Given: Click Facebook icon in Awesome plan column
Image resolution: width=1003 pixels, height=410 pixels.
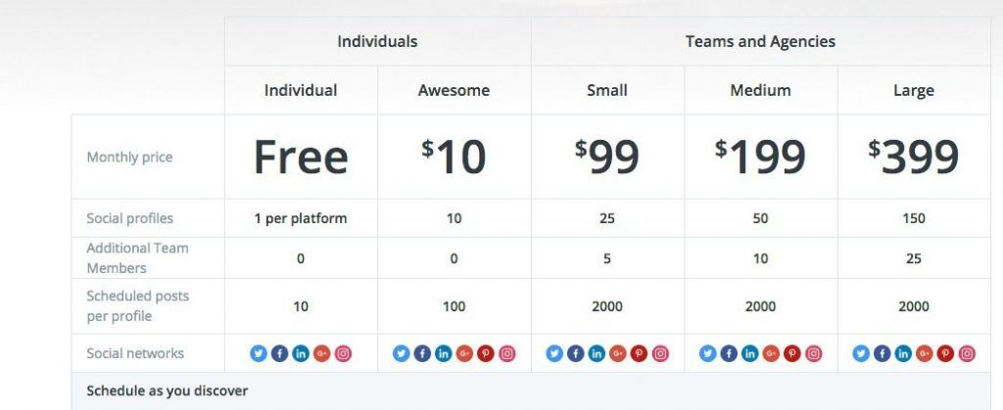Looking at the screenshot, I should [x=422, y=353].
